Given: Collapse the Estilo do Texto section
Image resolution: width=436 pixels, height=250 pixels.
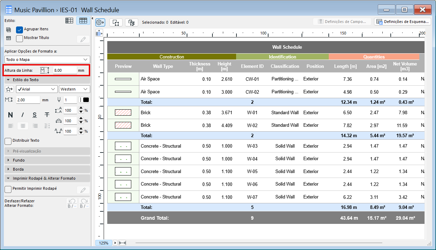Looking at the screenshot, I should (26, 80).
